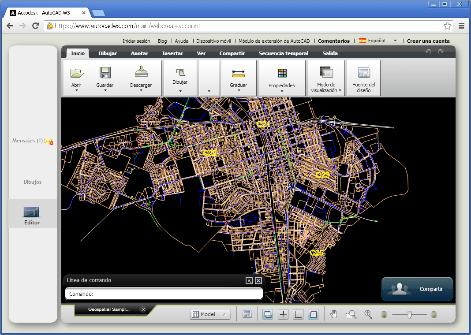Open the Ayuda link
This screenshot has height=335, width=471.
pos(182,41)
